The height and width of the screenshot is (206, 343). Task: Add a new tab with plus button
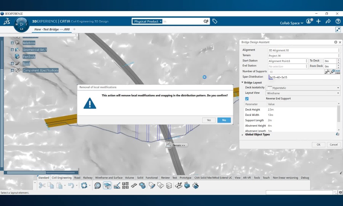click(x=74, y=29)
